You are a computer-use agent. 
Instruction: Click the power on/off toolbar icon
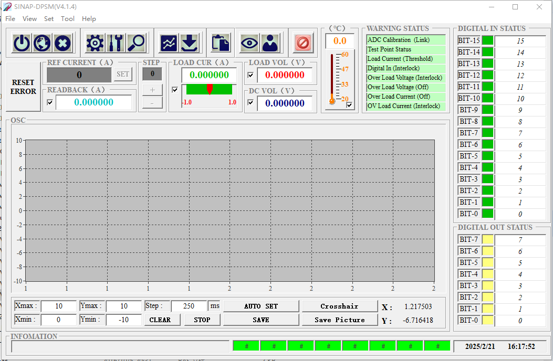pos(22,43)
